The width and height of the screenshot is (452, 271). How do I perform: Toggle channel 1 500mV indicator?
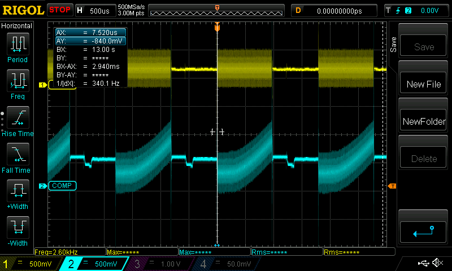[x=32, y=264]
